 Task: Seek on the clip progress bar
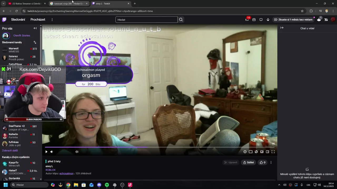(160, 147)
